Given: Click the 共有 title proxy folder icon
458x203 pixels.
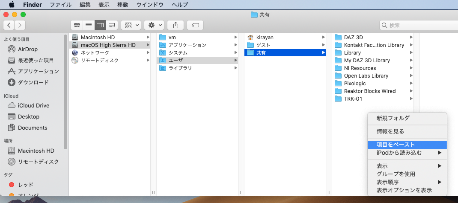Looking at the screenshot, I should (254, 14).
